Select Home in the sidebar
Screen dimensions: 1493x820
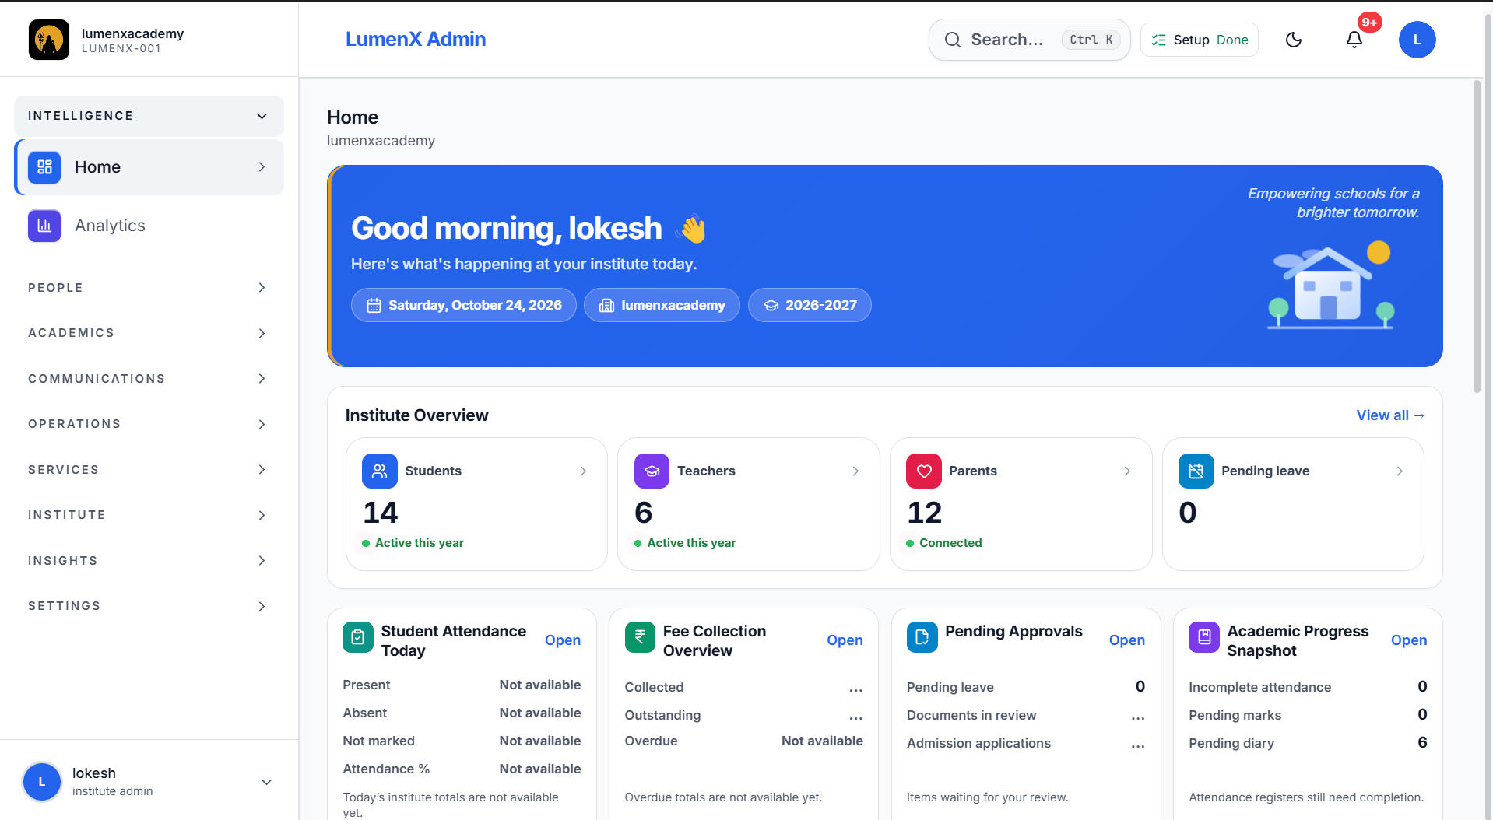pyautogui.click(x=149, y=167)
